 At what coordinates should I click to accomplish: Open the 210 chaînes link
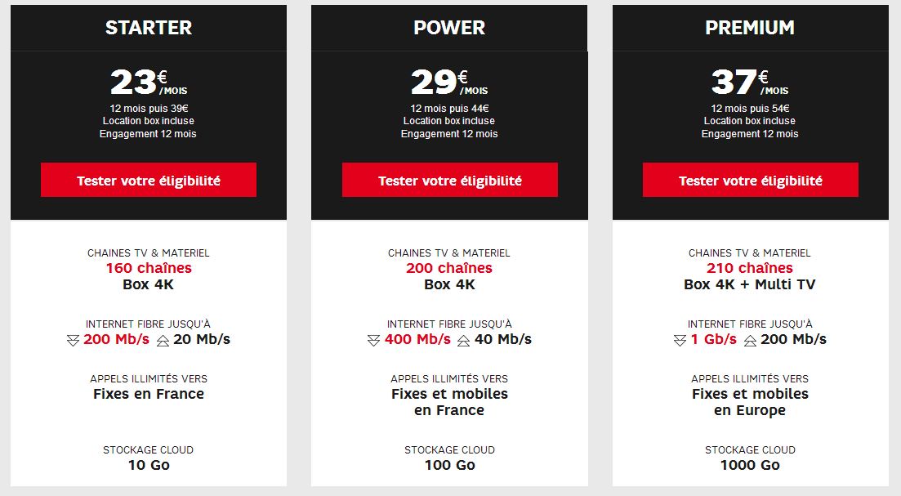pyautogui.click(x=750, y=268)
